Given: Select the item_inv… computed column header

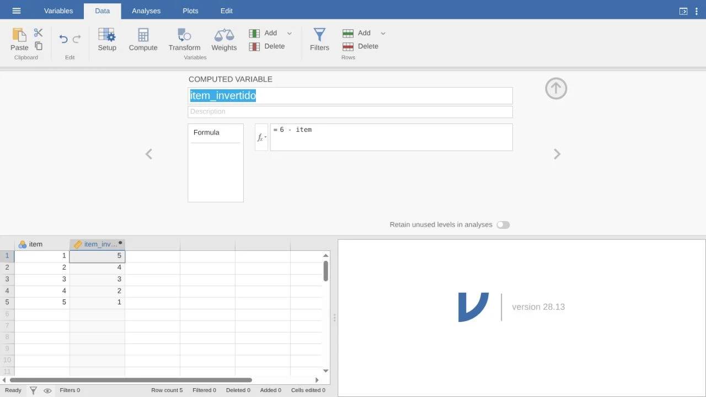Looking at the screenshot, I should (97, 244).
